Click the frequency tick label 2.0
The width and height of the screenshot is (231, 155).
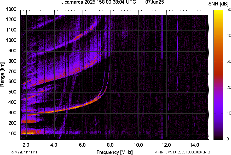click(26, 145)
